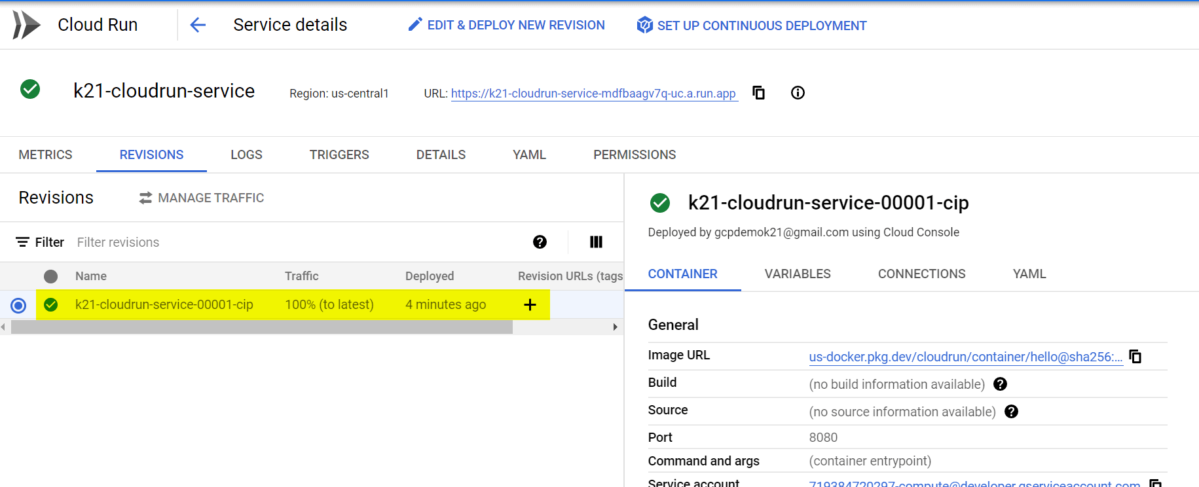Open the us-docker.pkg.dev image URL link

[965, 357]
